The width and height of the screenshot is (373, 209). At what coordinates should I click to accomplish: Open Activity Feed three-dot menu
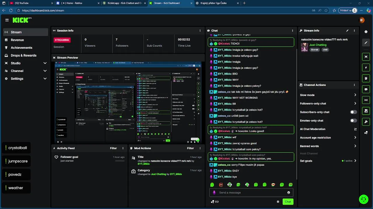pos(123,148)
